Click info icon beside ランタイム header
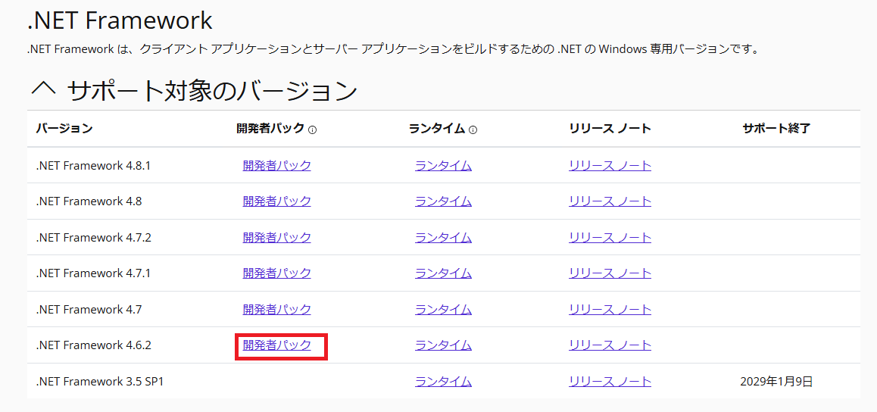Image resolution: width=877 pixels, height=412 pixels. pos(473,130)
